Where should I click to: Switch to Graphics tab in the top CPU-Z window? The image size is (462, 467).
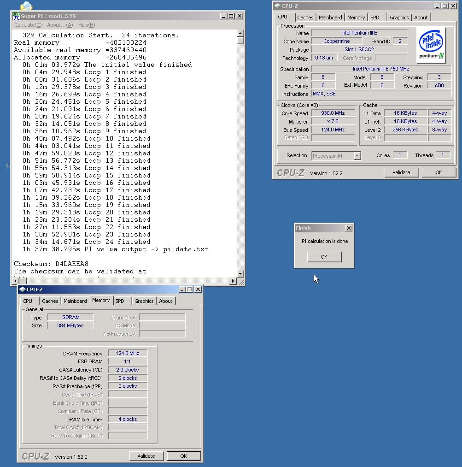pos(399,18)
